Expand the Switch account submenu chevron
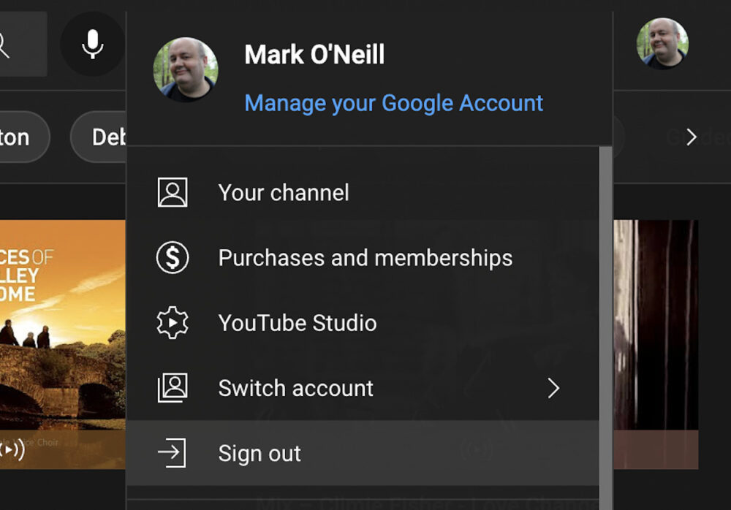731x510 pixels. click(x=553, y=388)
